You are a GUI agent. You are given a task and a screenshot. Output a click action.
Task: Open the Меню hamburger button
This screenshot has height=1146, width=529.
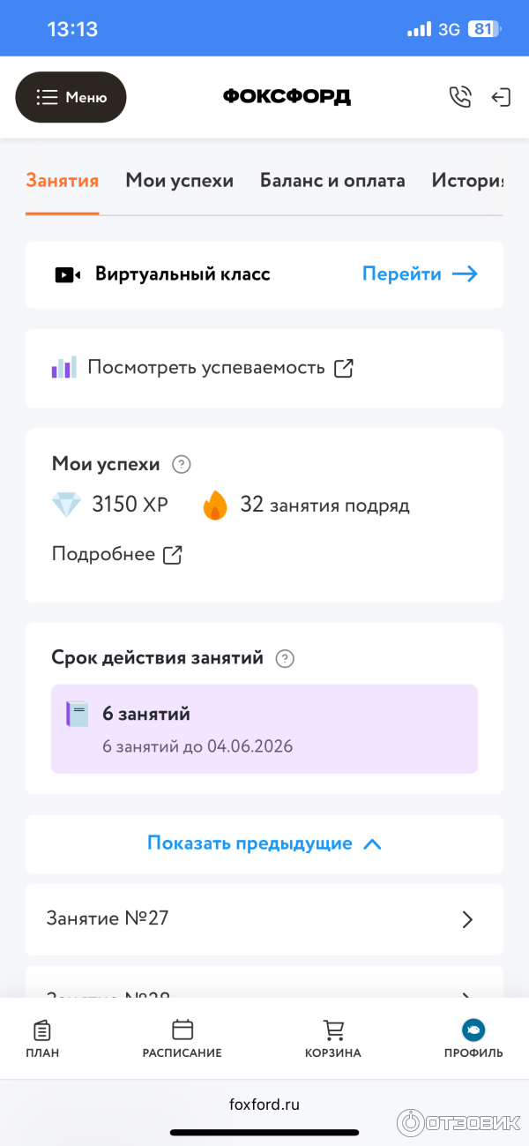71,96
